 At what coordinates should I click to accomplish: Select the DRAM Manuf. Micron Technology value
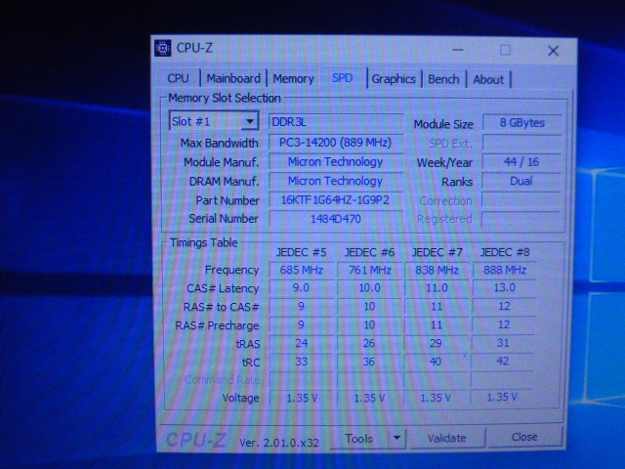pos(336,181)
